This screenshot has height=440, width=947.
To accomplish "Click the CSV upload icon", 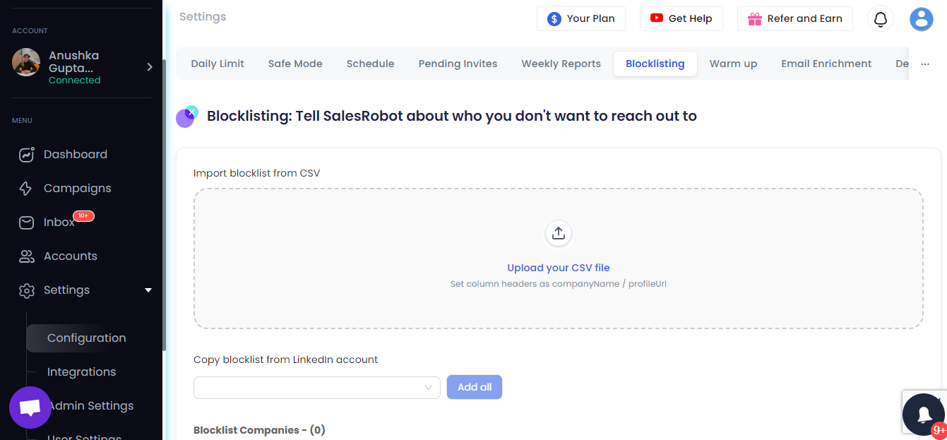I will click(x=559, y=233).
